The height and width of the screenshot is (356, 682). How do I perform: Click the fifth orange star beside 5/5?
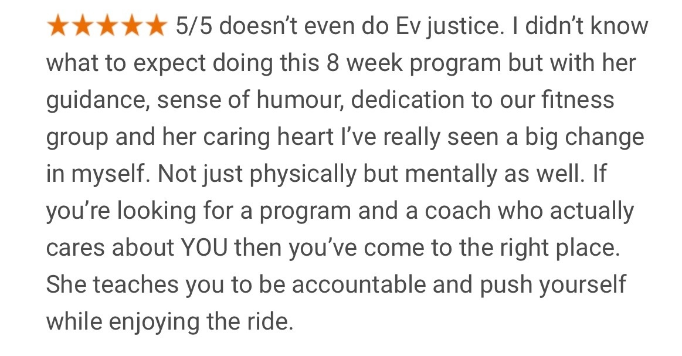[154, 26]
